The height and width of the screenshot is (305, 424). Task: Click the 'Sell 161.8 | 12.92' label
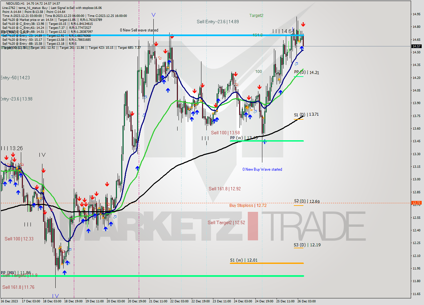pos(225,189)
